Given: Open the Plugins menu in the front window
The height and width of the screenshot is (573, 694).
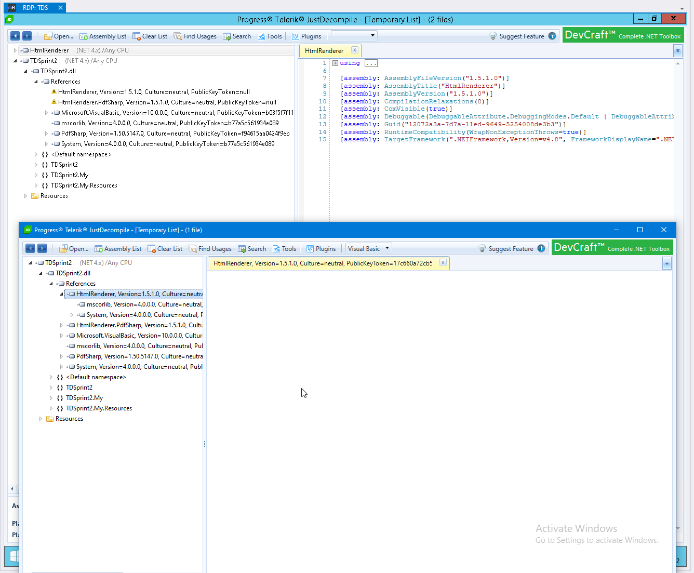Looking at the screenshot, I should [322, 249].
